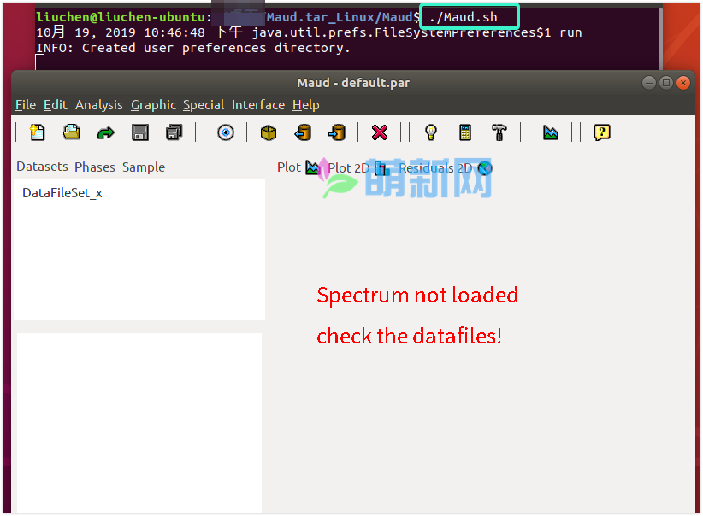703x516 pixels.
Task: Click the light bulb wizard icon
Action: point(431,132)
